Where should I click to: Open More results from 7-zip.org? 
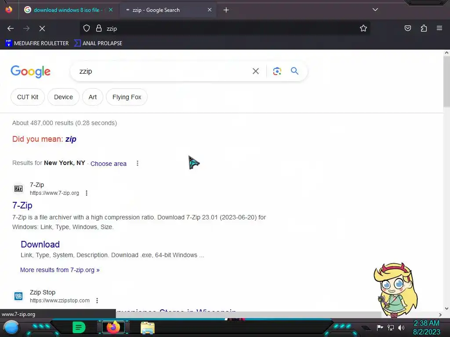tap(60, 270)
